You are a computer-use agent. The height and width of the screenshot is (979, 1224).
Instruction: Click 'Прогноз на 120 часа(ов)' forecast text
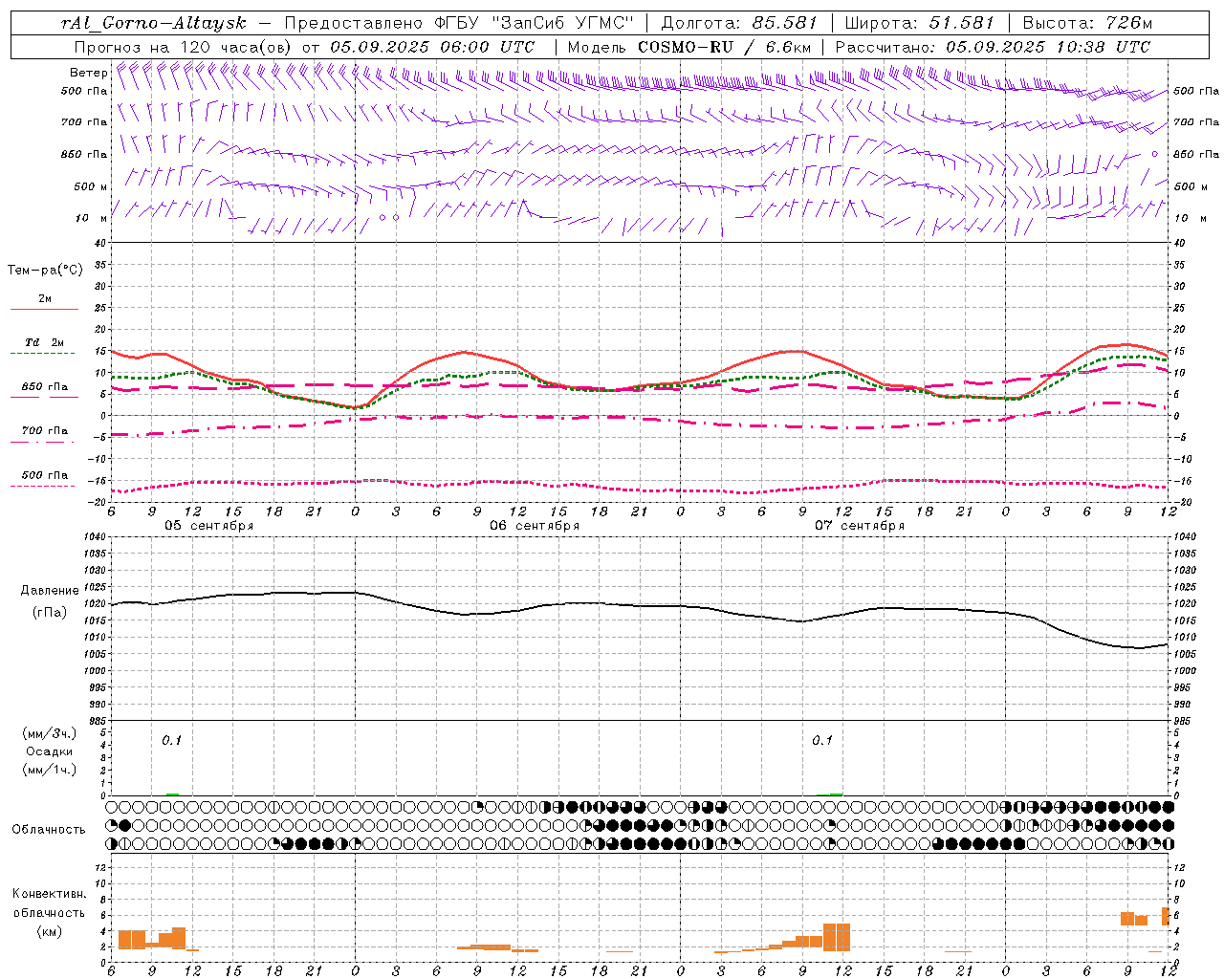pos(184,46)
